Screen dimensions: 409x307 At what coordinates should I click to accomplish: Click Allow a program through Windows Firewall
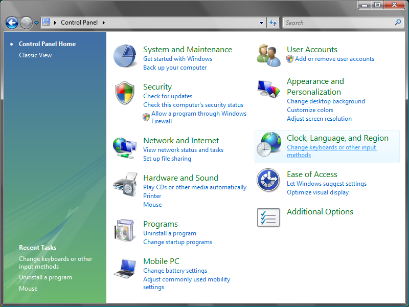[x=199, y=117]
